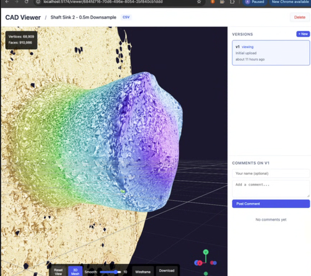The height and width of the screenshot is (276, 311).
Task: Toggle Wireframe rendering
Action: 143,272
